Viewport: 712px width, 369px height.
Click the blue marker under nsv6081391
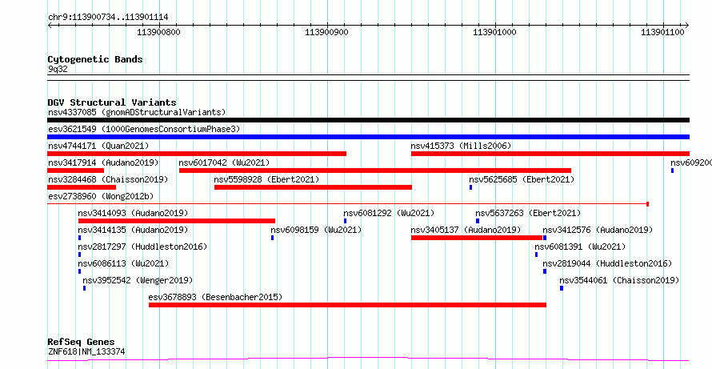pyautogui.click(x=536, y=255)
